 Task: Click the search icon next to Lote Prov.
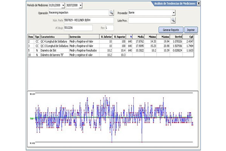pos(173,20)
